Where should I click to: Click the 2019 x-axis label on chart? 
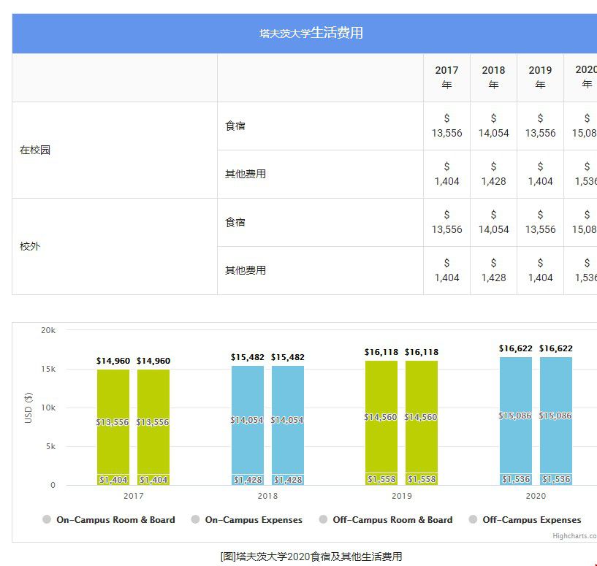[x=402, y=496]
